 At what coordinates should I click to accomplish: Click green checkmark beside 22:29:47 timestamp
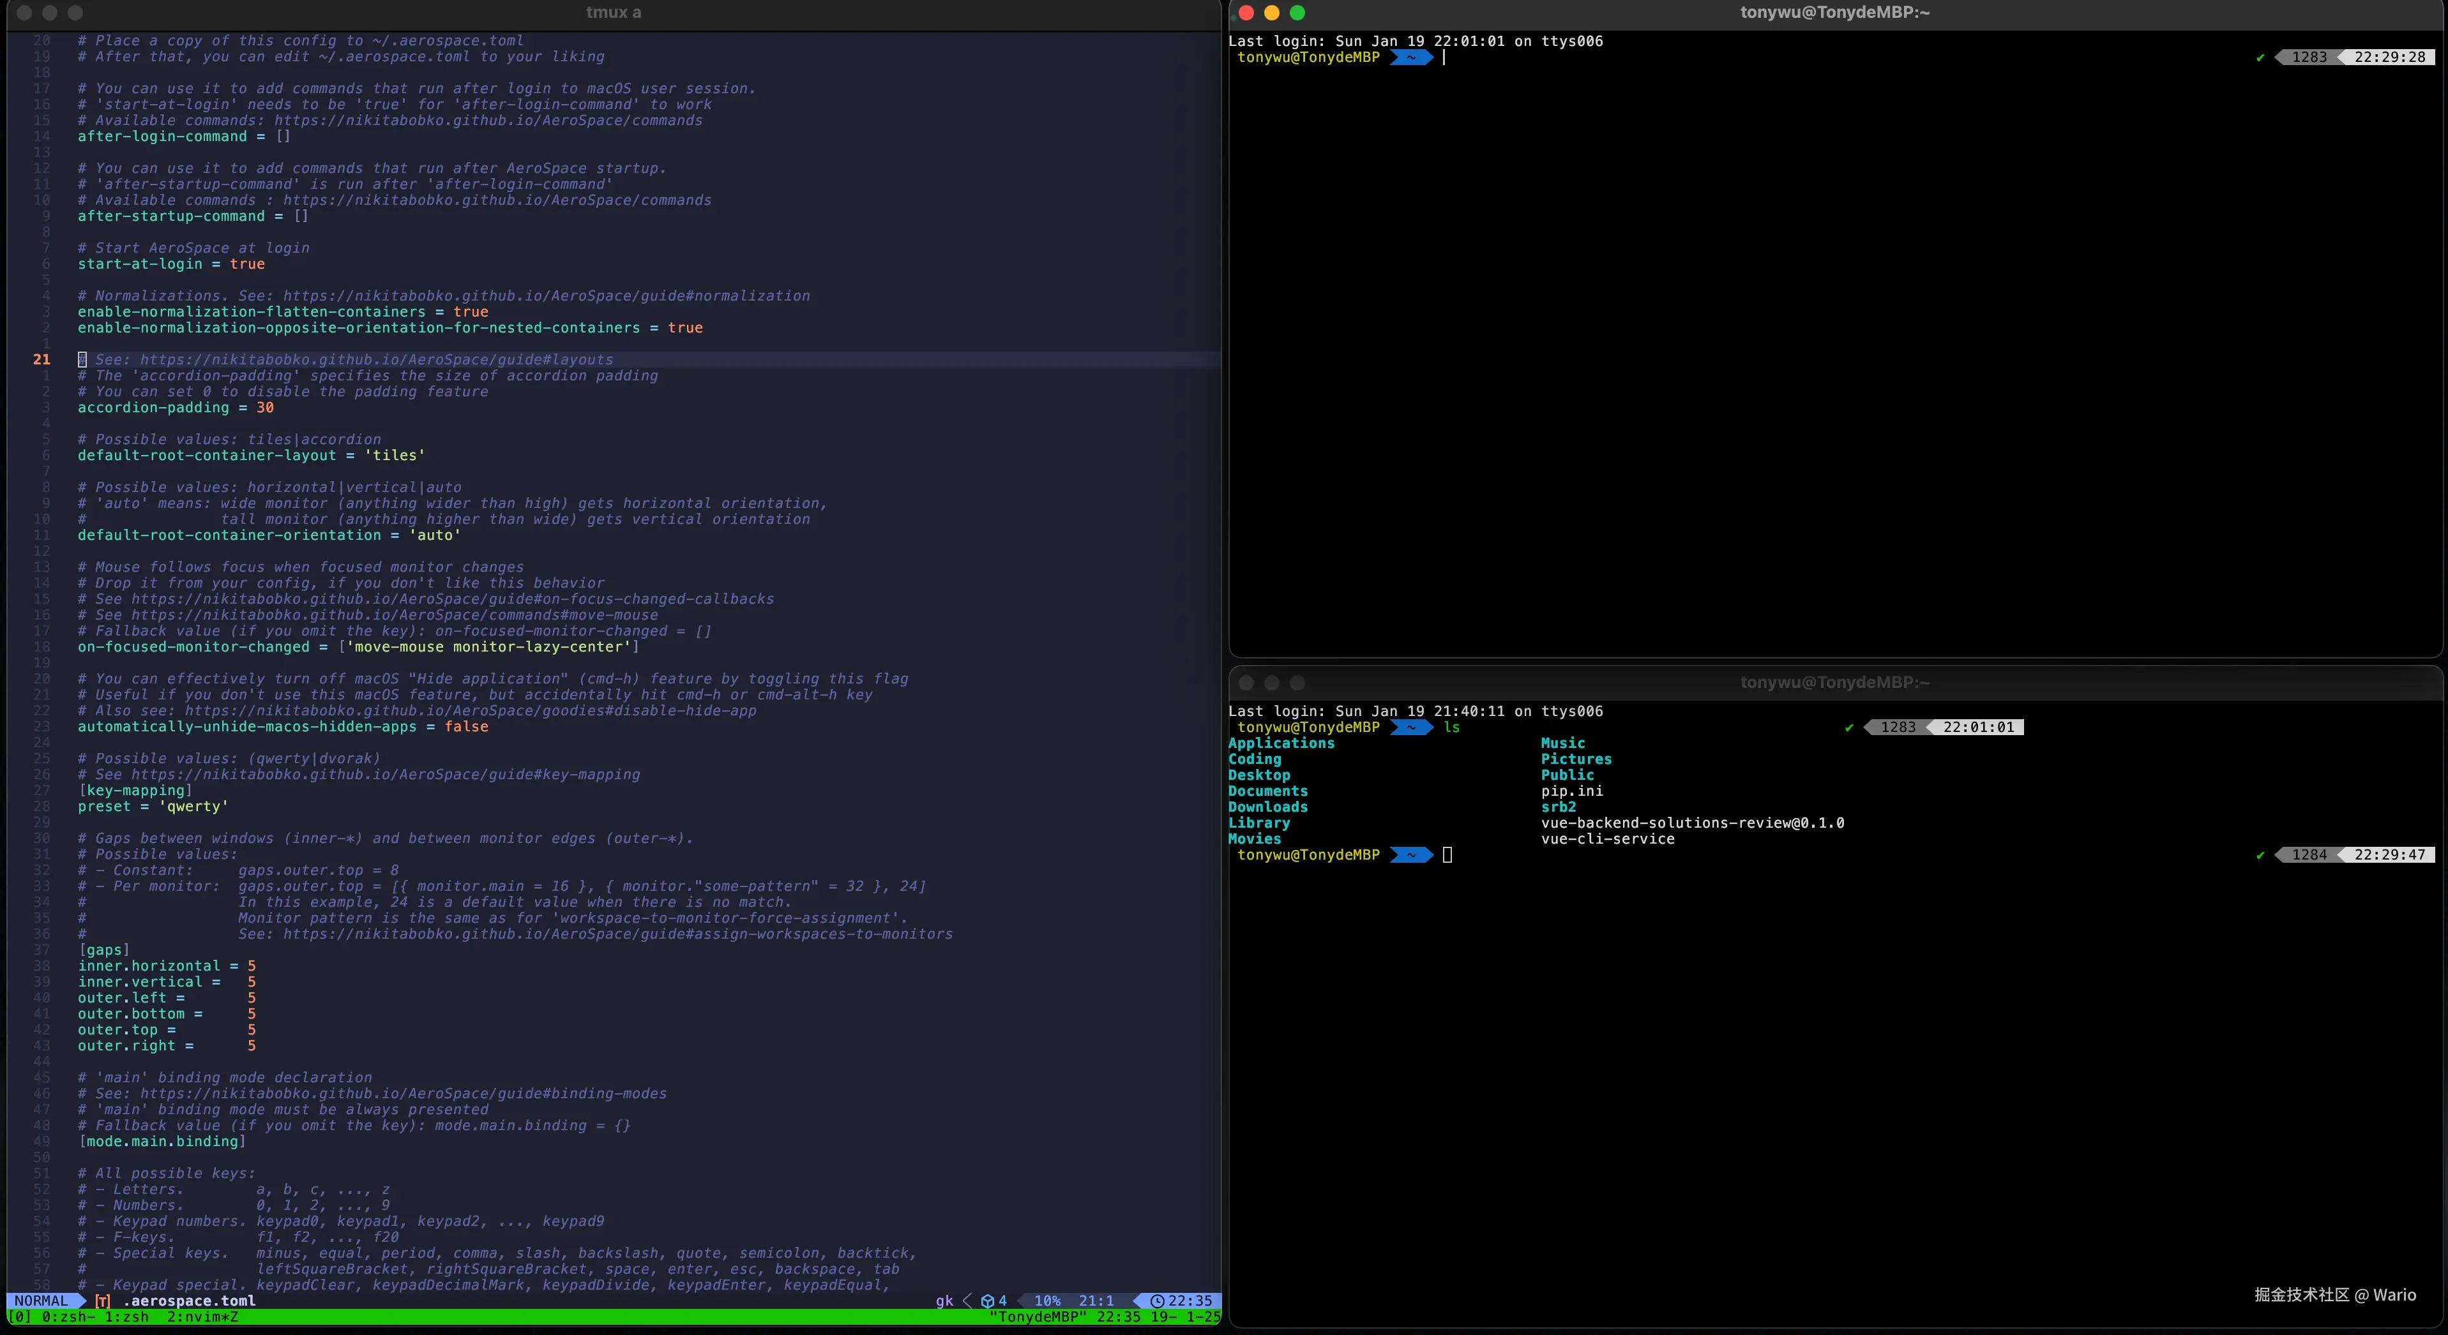pyautogui.click(x=2260, y=856)
